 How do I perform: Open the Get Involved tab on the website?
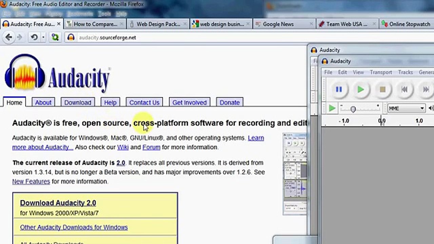pos(190,102)
